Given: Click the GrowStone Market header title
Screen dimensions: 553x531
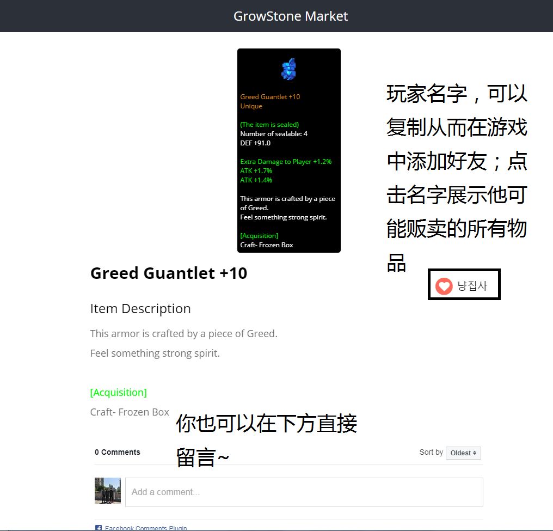Looking at the screenshot, I should click(290, 16).
